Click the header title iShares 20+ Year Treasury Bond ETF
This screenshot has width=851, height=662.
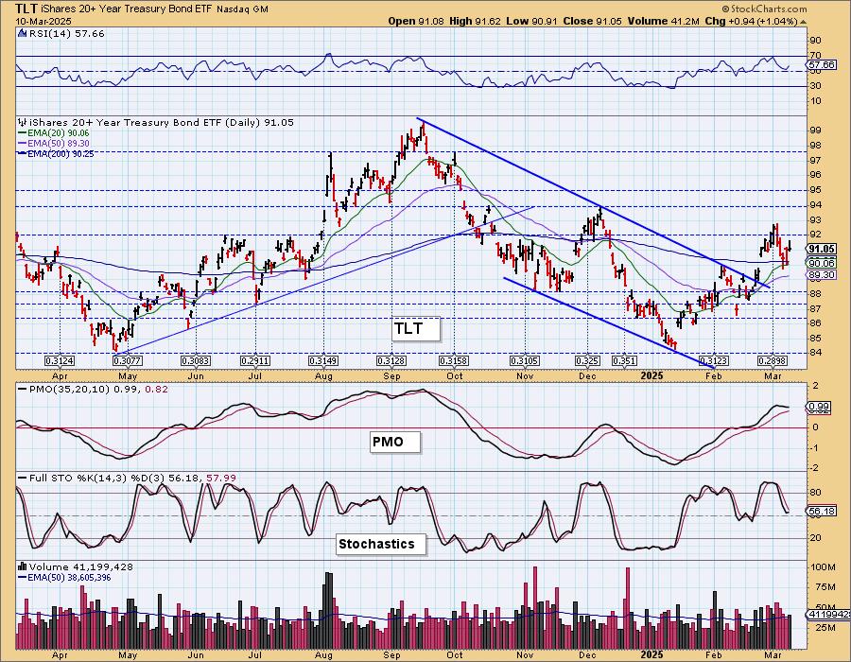pos(128,9)
